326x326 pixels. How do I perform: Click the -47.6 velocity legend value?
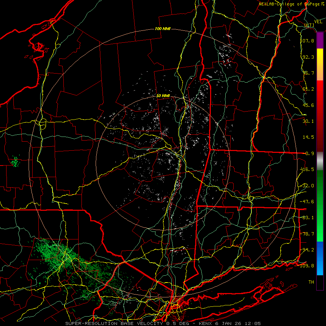click(308, 202)
